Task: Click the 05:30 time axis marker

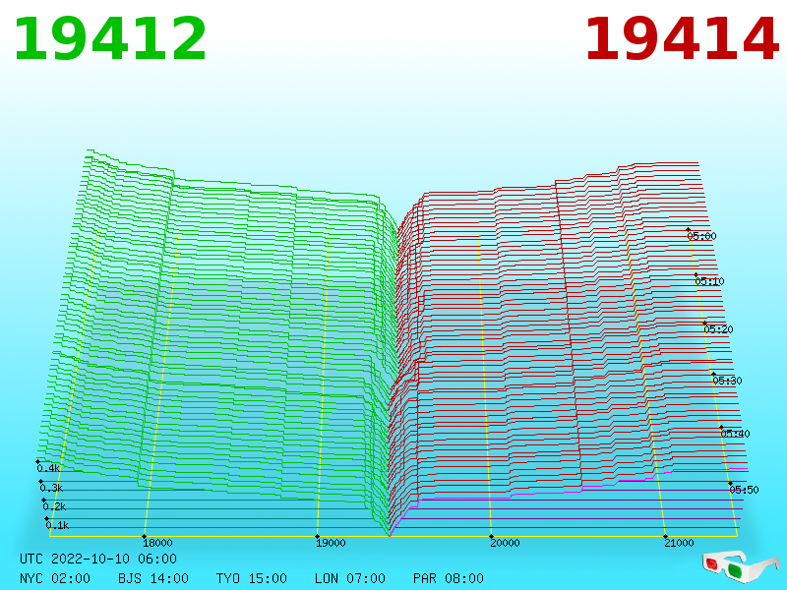Action: 727,381
